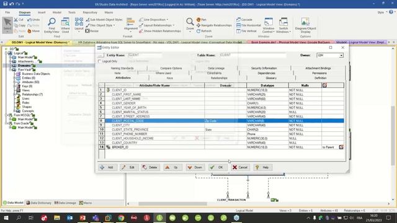The image size is (397, 223).
Task: Open Chrome from the taskbar
Action: 121,217
